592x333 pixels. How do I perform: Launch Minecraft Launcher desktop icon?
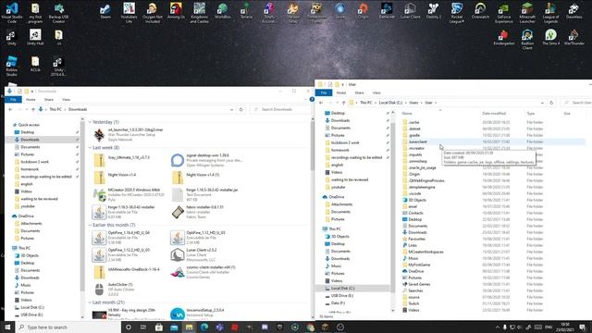pyautogui.click(x=527, y=12)
